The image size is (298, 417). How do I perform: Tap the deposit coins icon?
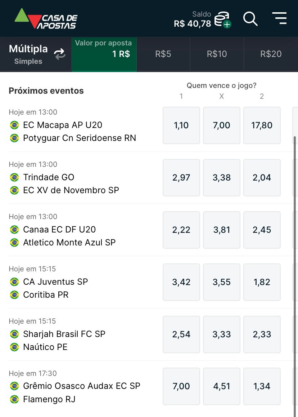pyautogui.click(x=222, y=20)
